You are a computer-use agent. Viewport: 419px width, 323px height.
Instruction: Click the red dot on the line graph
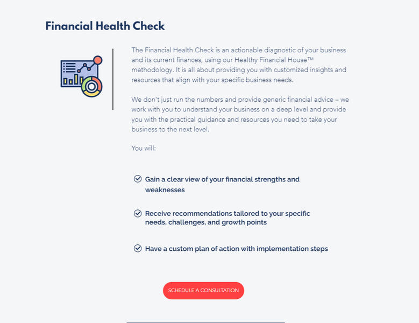97,60
